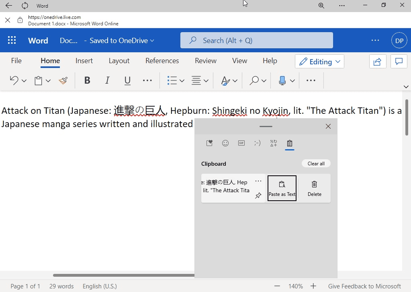Toggle Underline formatting
The image size is (411, 292).
click(127, 81)
